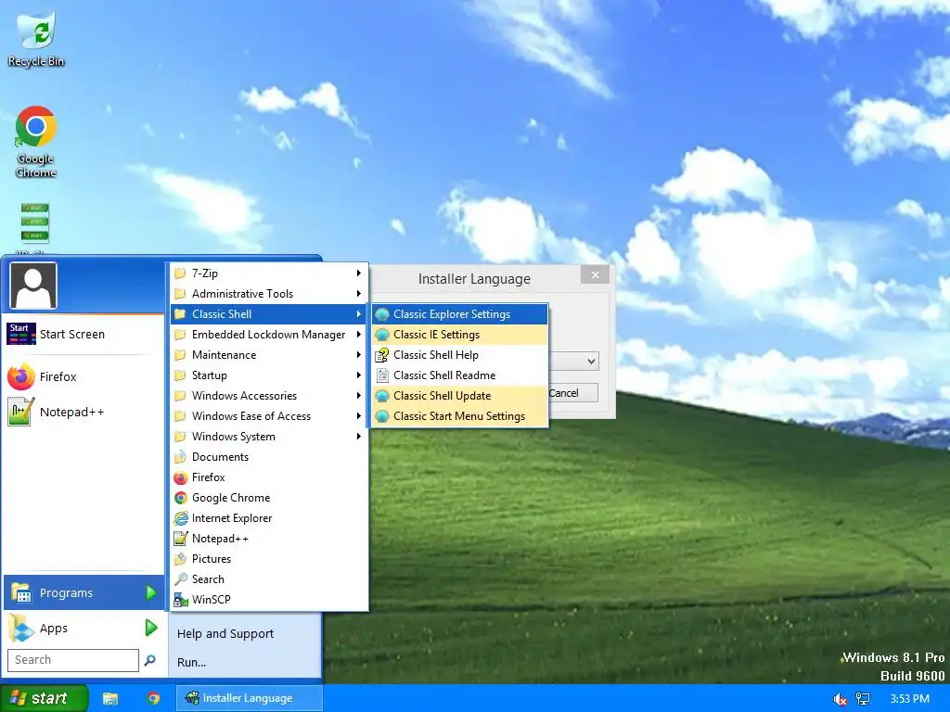Launch WinSCP from the Programs list

269,600
